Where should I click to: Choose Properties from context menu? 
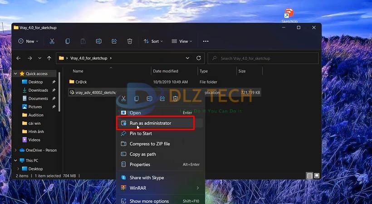[140, 165]
